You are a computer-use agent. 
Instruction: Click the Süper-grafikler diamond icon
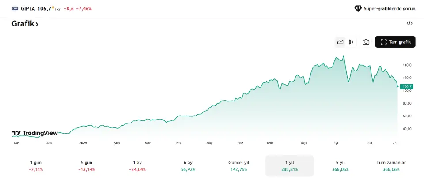(358, 8)
